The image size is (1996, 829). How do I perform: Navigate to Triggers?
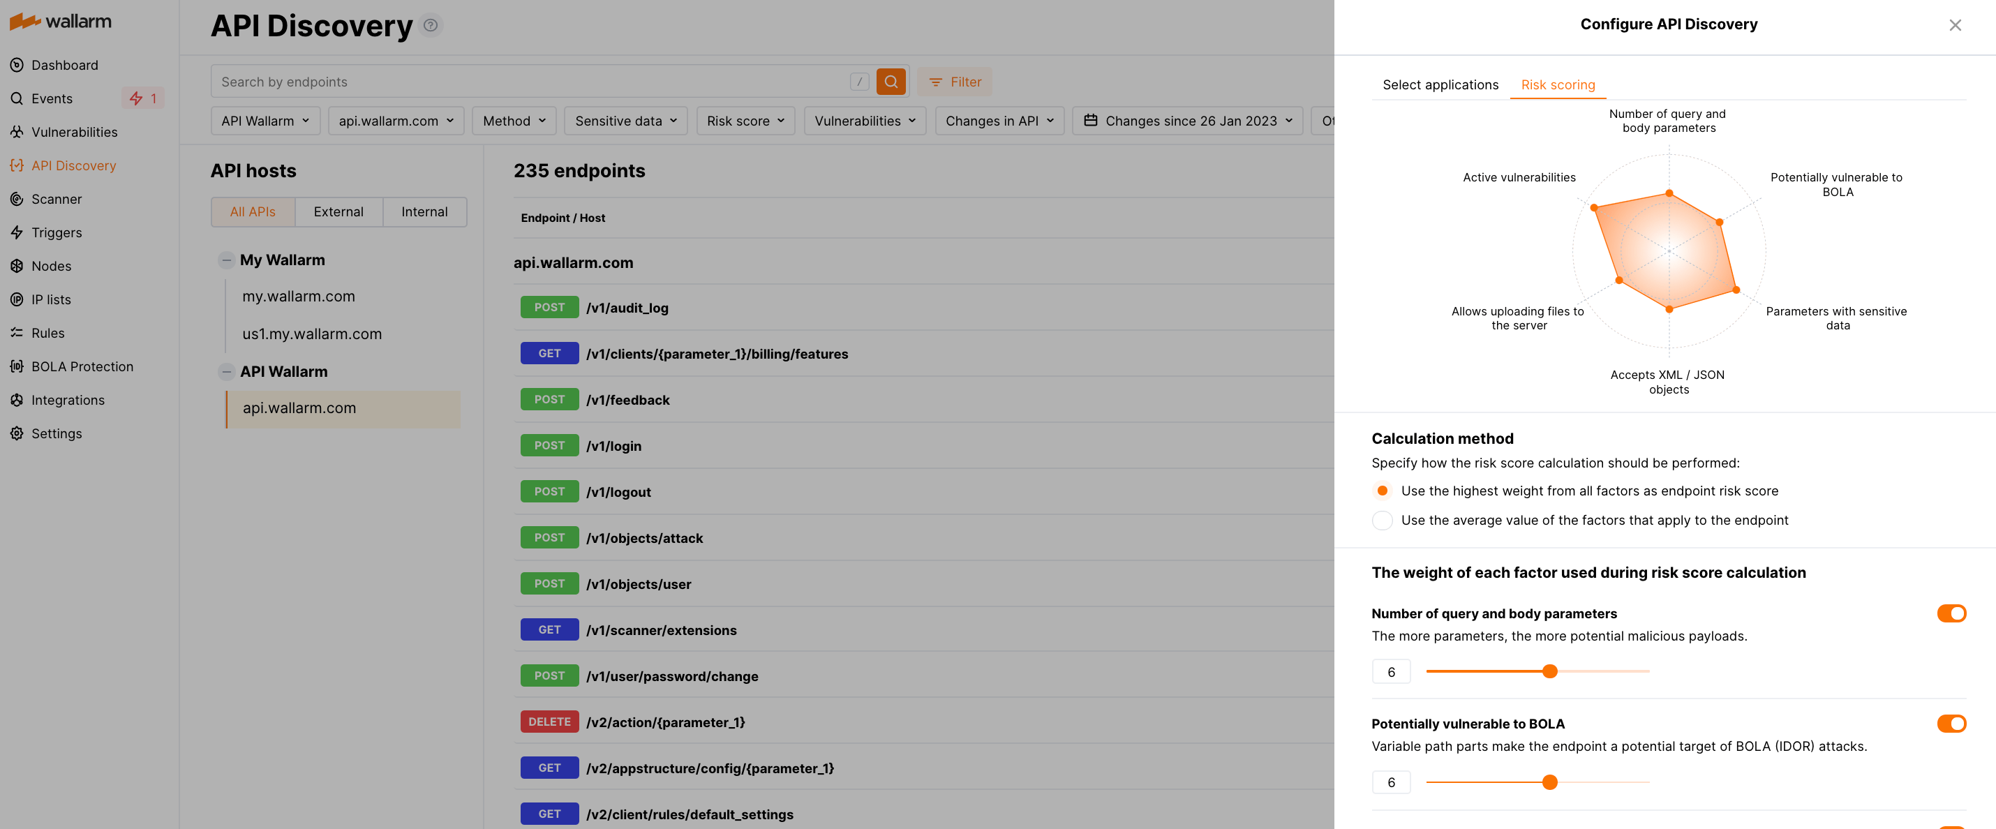[x=56, y=232]
